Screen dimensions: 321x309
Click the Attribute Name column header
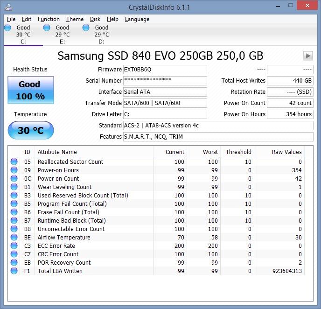point(94,152)
